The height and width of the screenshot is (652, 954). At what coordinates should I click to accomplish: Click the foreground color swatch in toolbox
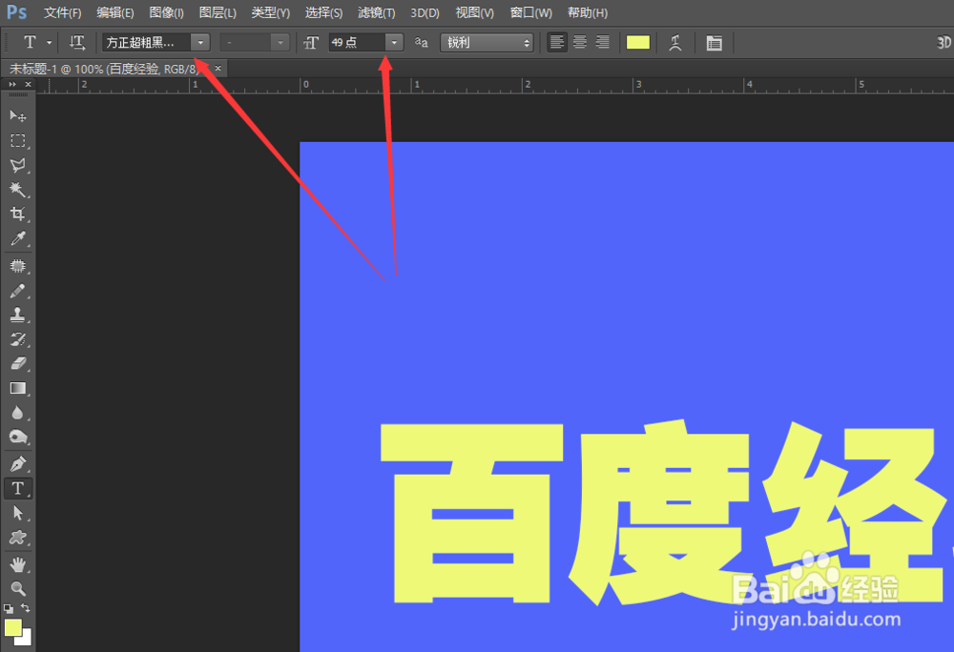click(x=12, y=626)
